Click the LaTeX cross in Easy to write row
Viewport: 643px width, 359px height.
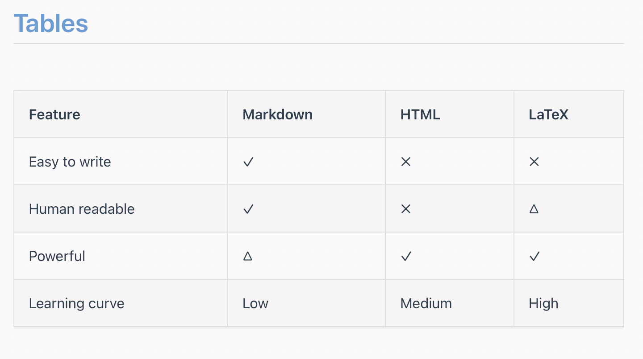coord(534,162)
